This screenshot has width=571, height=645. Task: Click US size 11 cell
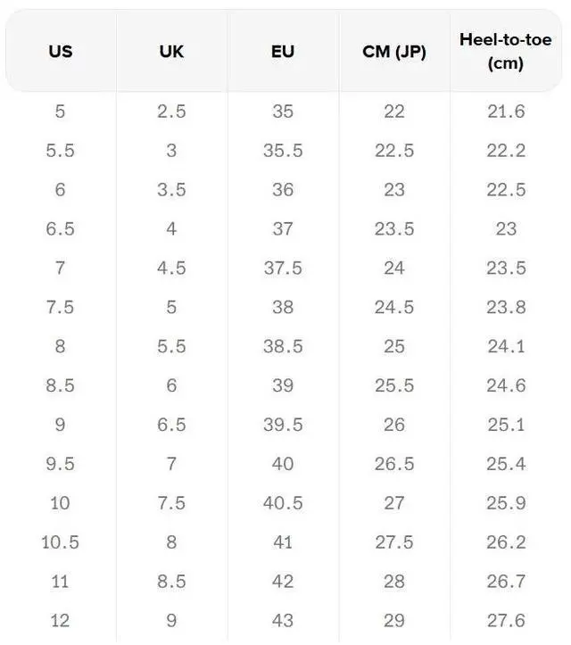tap(61, 582)
